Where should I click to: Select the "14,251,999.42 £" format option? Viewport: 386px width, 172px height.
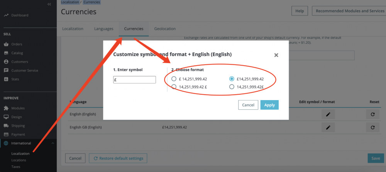pos(174,87)
